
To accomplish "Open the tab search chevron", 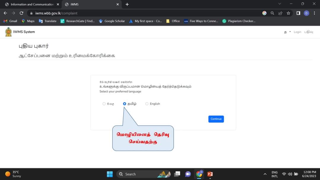I will tap(280, 4).
